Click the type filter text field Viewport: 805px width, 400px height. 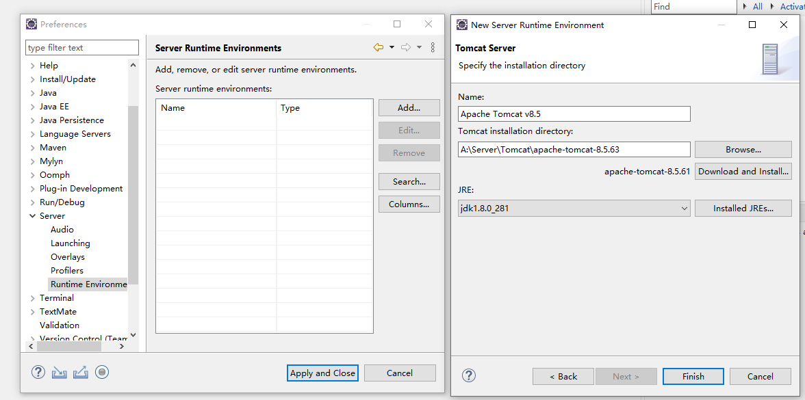pos(82,48)
